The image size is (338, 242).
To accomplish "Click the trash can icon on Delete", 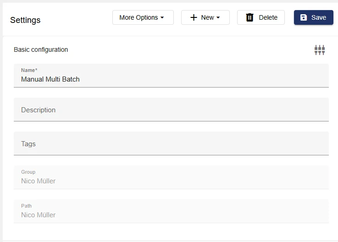I will coord(249,17).
